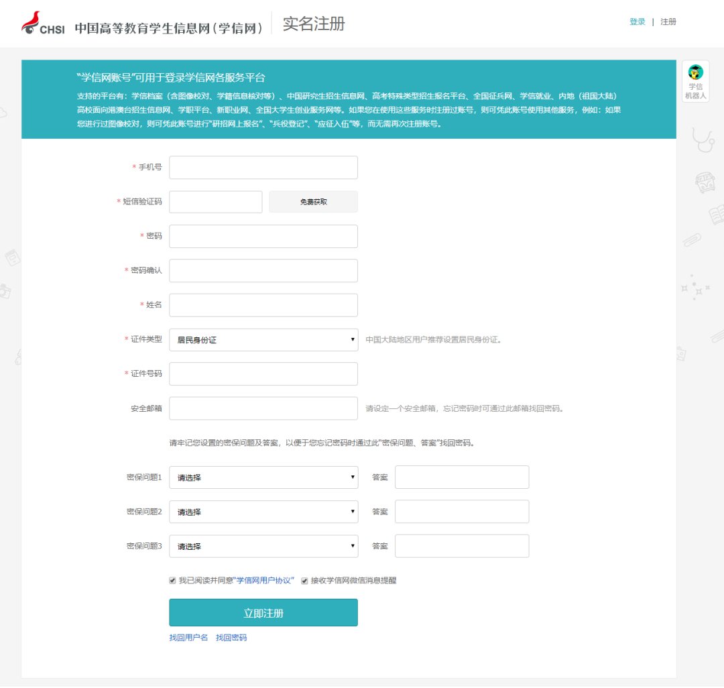Open the 密保问题2 dropdown
This screenshot has width=724, height=688.
tap(263, 512)
